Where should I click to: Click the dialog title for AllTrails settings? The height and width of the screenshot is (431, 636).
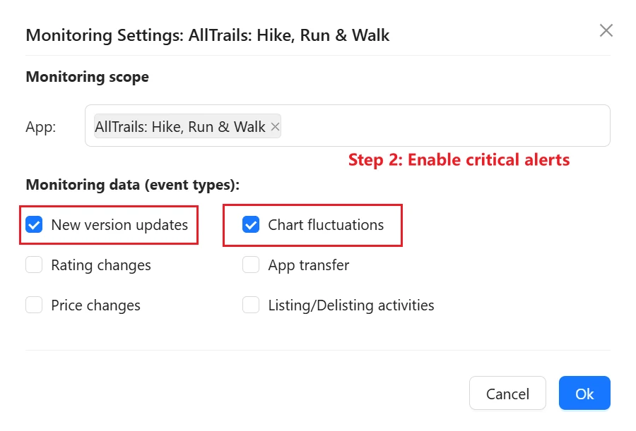pyautogui.click(x=208, y=35)
